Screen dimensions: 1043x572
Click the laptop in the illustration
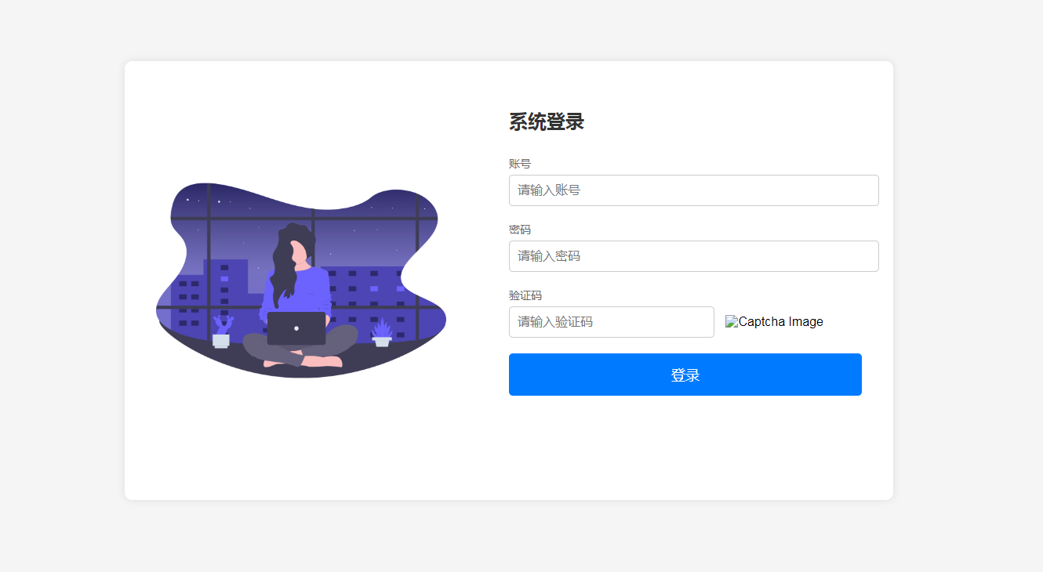pyautogui.click(x=296, y=328)
